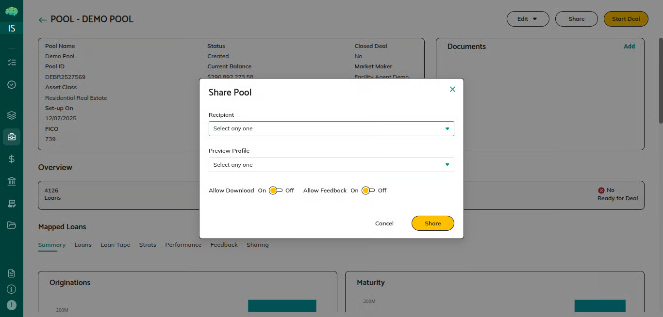Open the Recipient dropdown
The width and height of the screenshot is (663, 317).
point(331,128)
